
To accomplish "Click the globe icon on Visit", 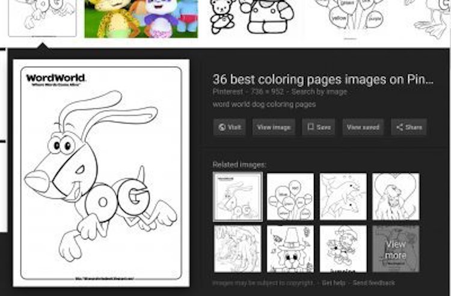I will click(x=222, y=127).
